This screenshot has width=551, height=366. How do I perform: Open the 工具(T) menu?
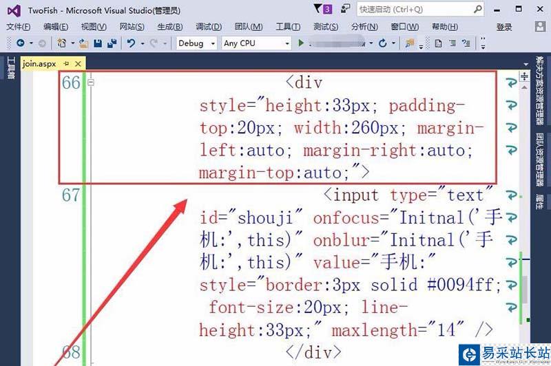point(288,27)
